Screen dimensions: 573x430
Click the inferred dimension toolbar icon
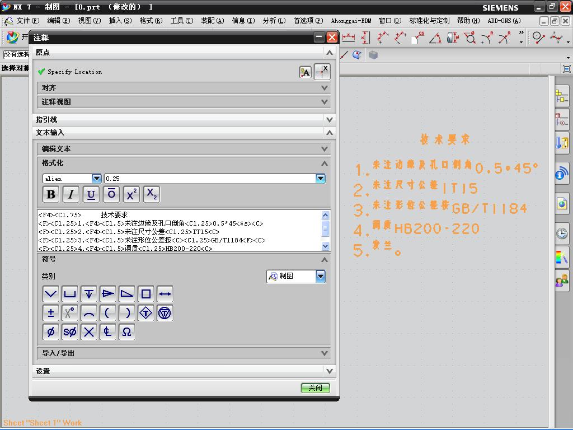(349, 38)
